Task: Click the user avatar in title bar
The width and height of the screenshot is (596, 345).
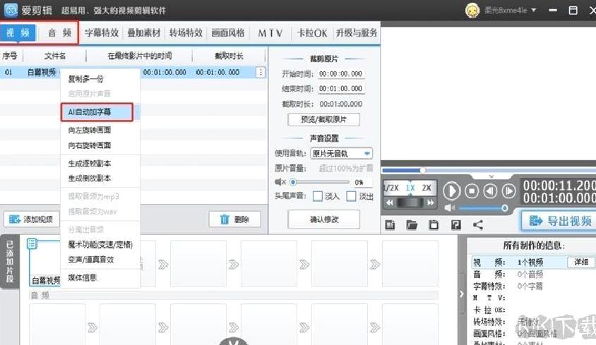Action: 472,11
